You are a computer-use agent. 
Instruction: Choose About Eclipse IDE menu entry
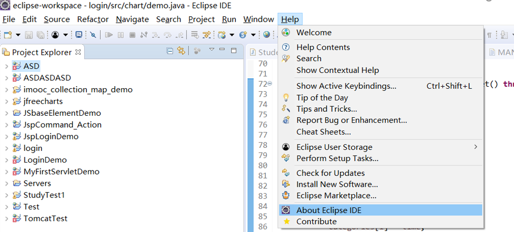pos(381,210)
